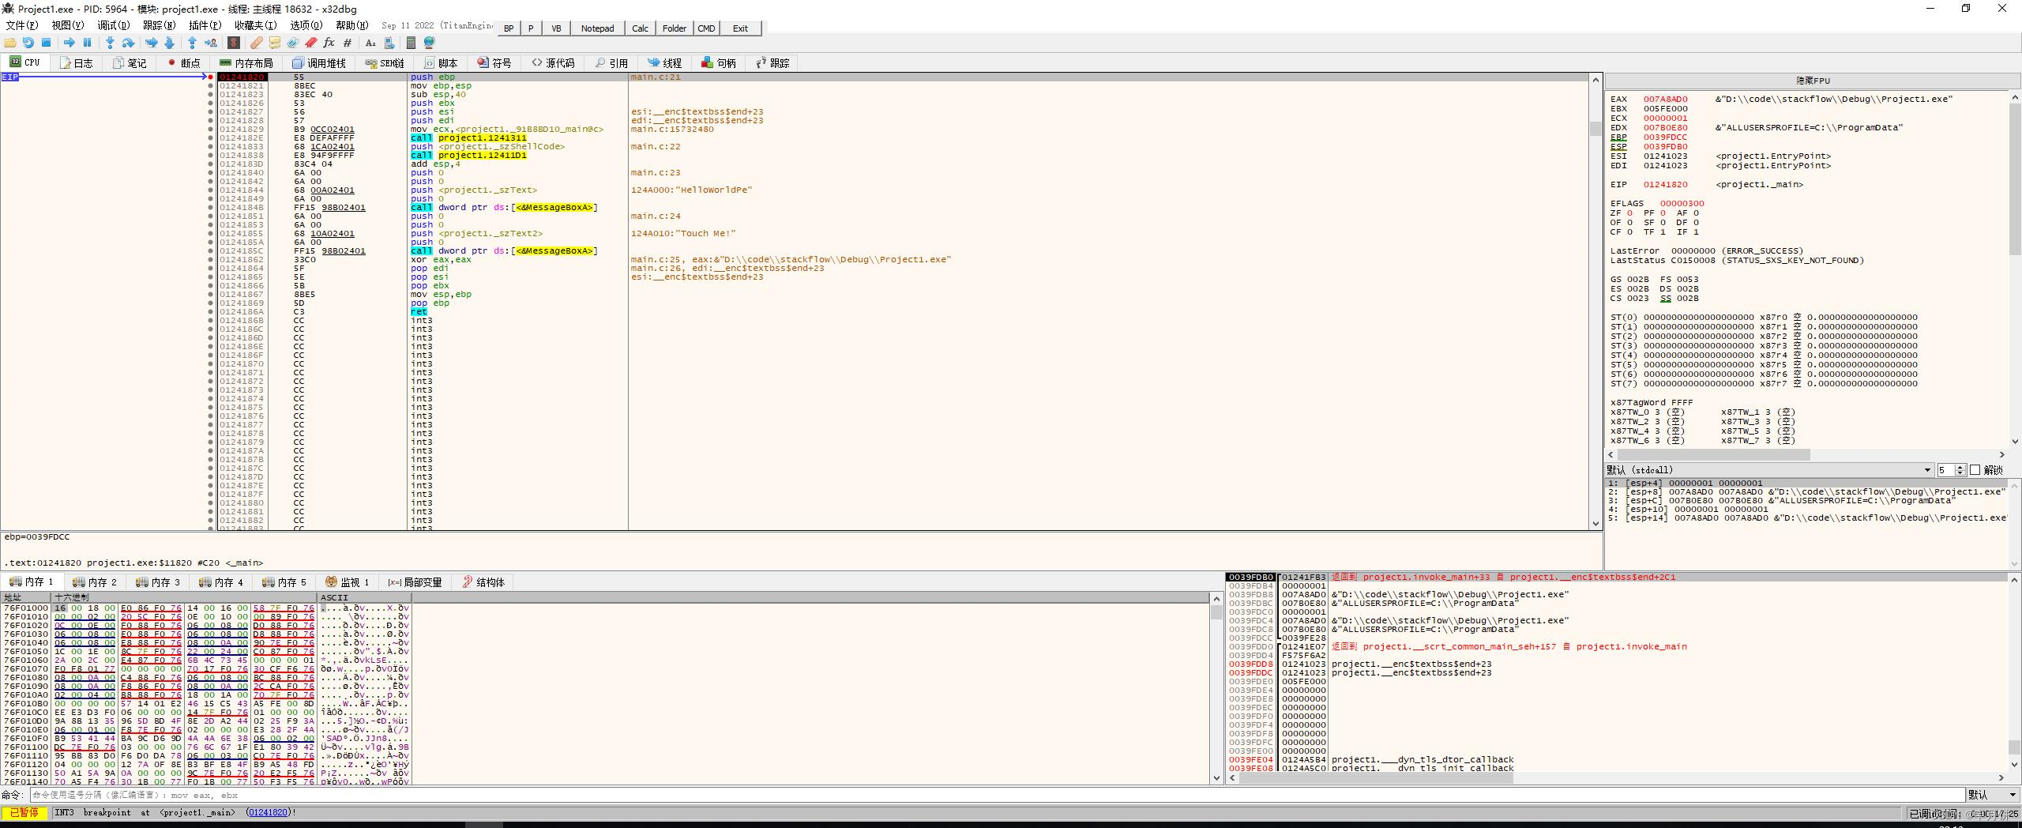Open the 默认 dropdown beside command bar

click(1993, 795)
